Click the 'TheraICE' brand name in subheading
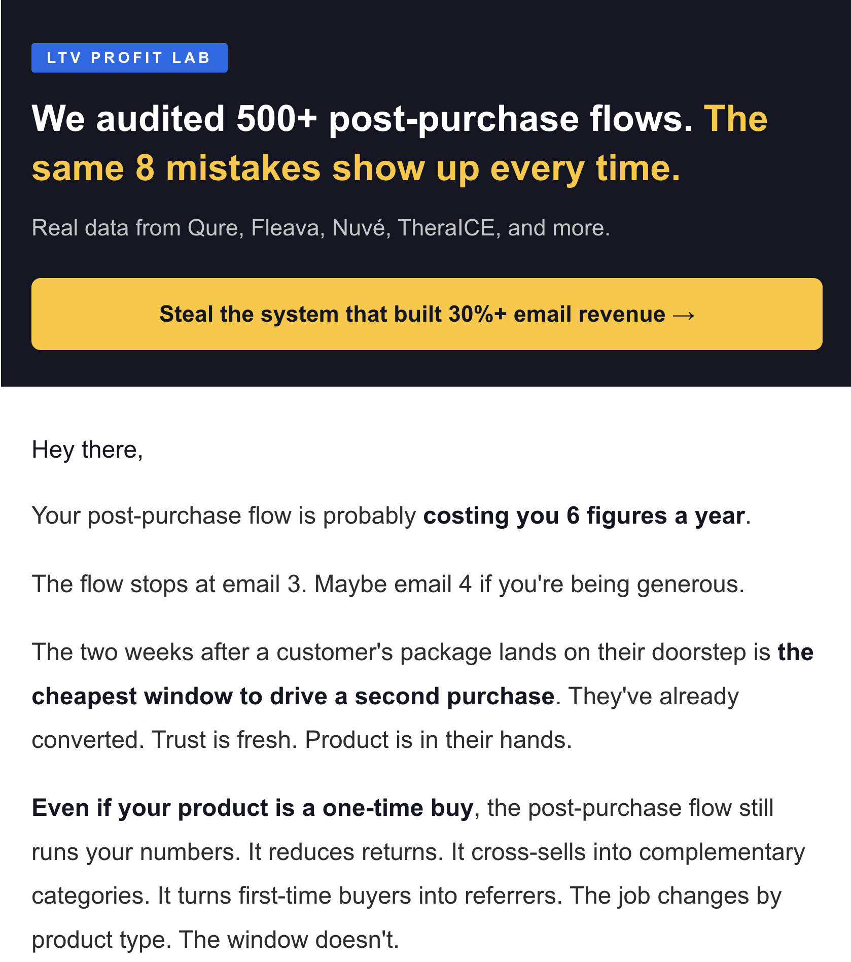 coord(446,228)
